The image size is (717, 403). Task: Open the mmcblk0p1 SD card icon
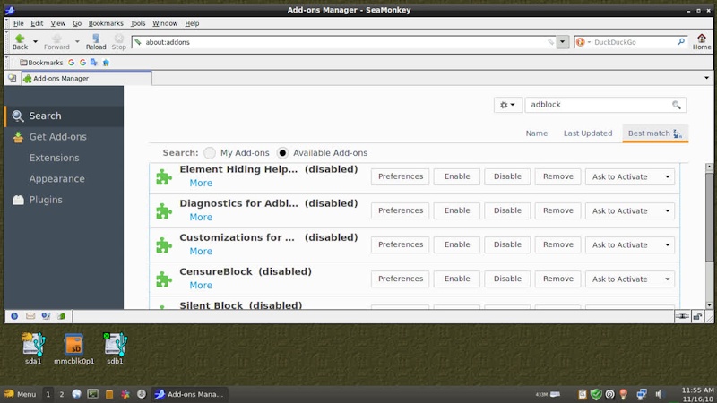73,348
